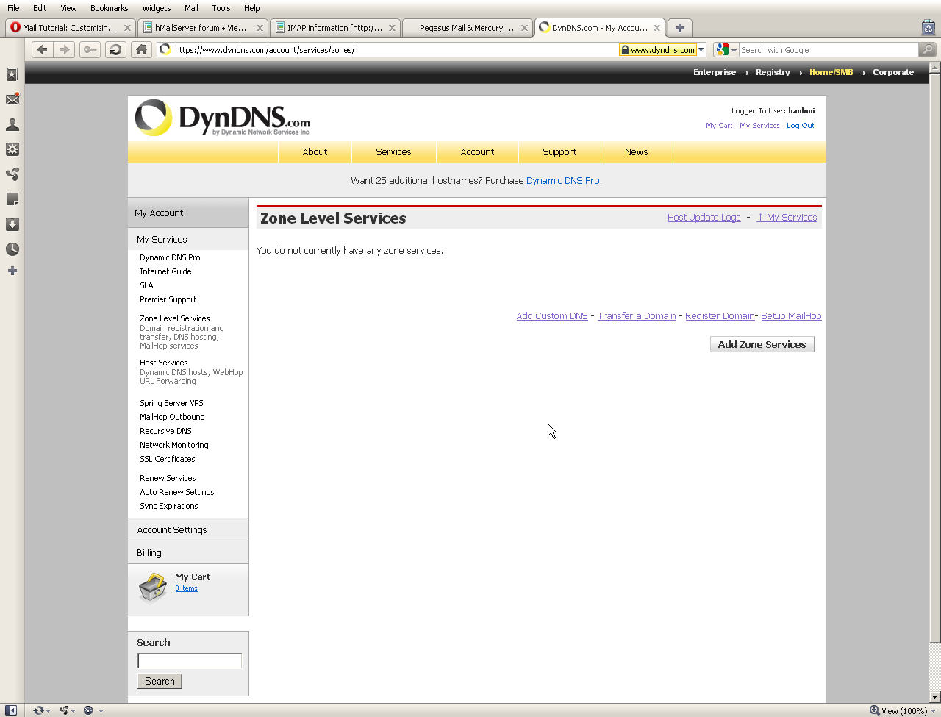The image size is (941, 717).
Task: Follow the Register Domain link
Action: coord(720,316)
